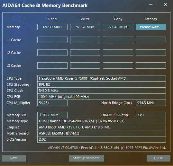
Task: Click the CPU Clock label
Action: click(15, 91)
